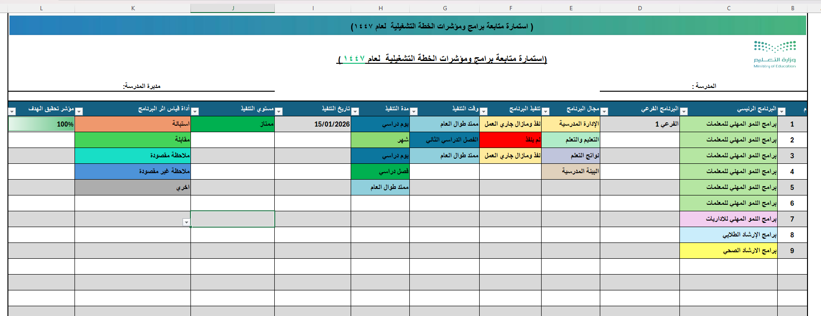Click the الفرعي 1 cell
Viewport: 821px width, 316px height.
tap(640, 124)
